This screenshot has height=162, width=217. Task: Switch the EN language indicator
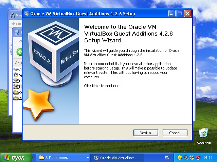click(167, 158)
